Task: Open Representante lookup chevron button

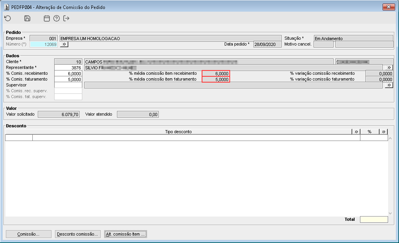Action: (x=389, y=68)
